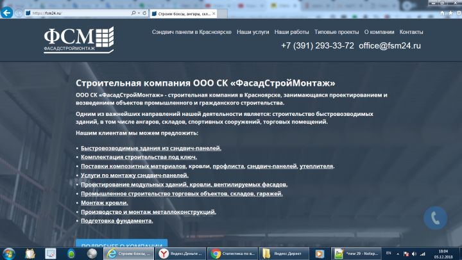The height and width of the screenshot is (260, 462).
Task: Open 'Наши услуги' menu item
Action: click(253, 32)
